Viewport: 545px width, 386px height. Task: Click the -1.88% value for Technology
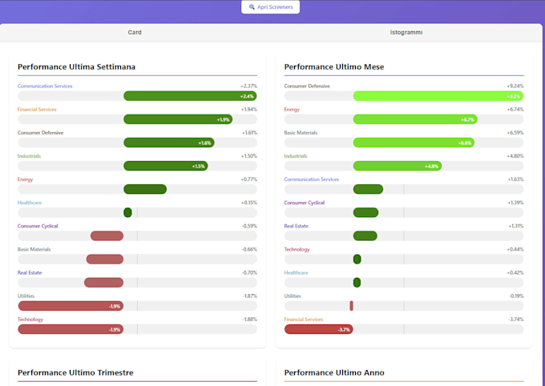click(249, 319)
